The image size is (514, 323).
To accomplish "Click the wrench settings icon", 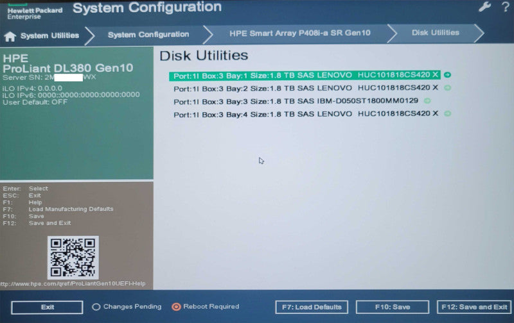I will [x=484, y=6].
